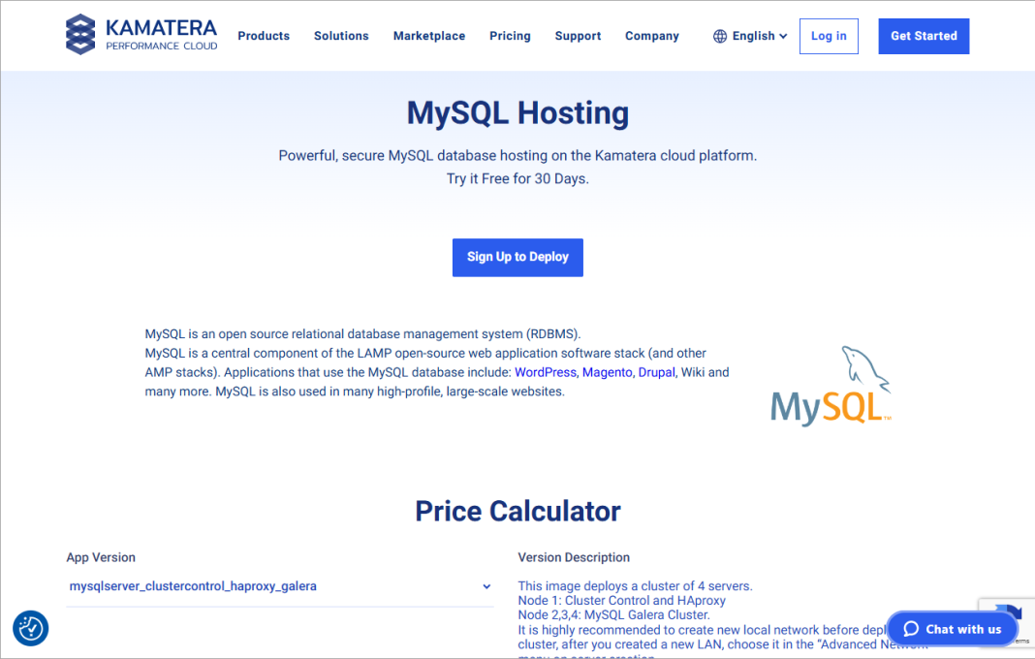
Task: Open the Marketplace menu
Action: 429,36
